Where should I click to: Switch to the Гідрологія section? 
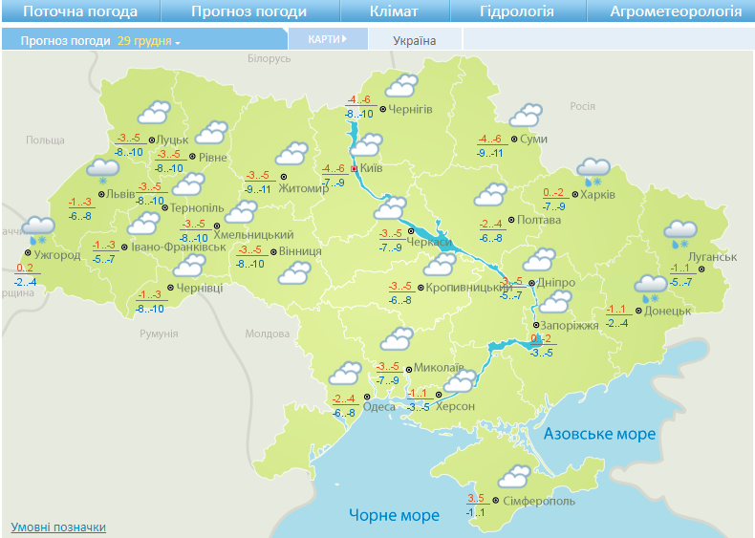[516, 11]
